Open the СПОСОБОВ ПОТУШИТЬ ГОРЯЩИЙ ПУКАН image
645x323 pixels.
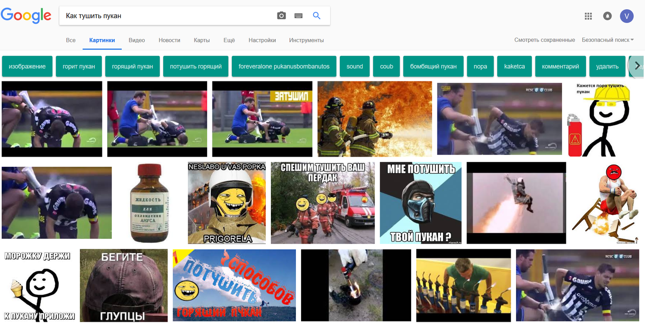(x=234, y=286)
